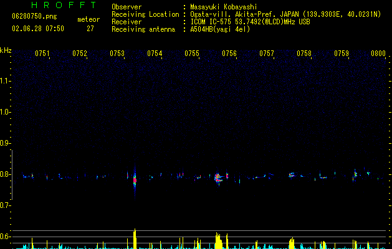Click the 1.1 kHz axis label
This screenshot has height=249, width=392.
(x=5, y=81)
